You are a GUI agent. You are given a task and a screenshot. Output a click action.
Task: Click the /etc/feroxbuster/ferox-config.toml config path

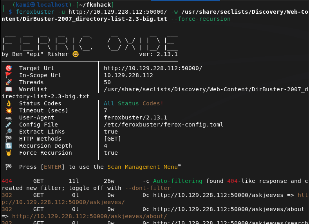tap(163, 125)
